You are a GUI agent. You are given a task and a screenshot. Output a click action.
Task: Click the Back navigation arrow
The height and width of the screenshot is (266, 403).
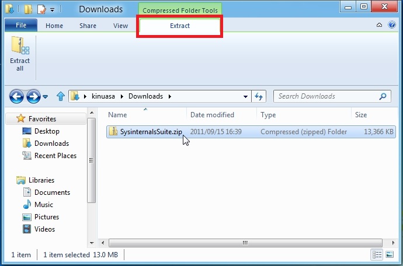click(16, 96)
